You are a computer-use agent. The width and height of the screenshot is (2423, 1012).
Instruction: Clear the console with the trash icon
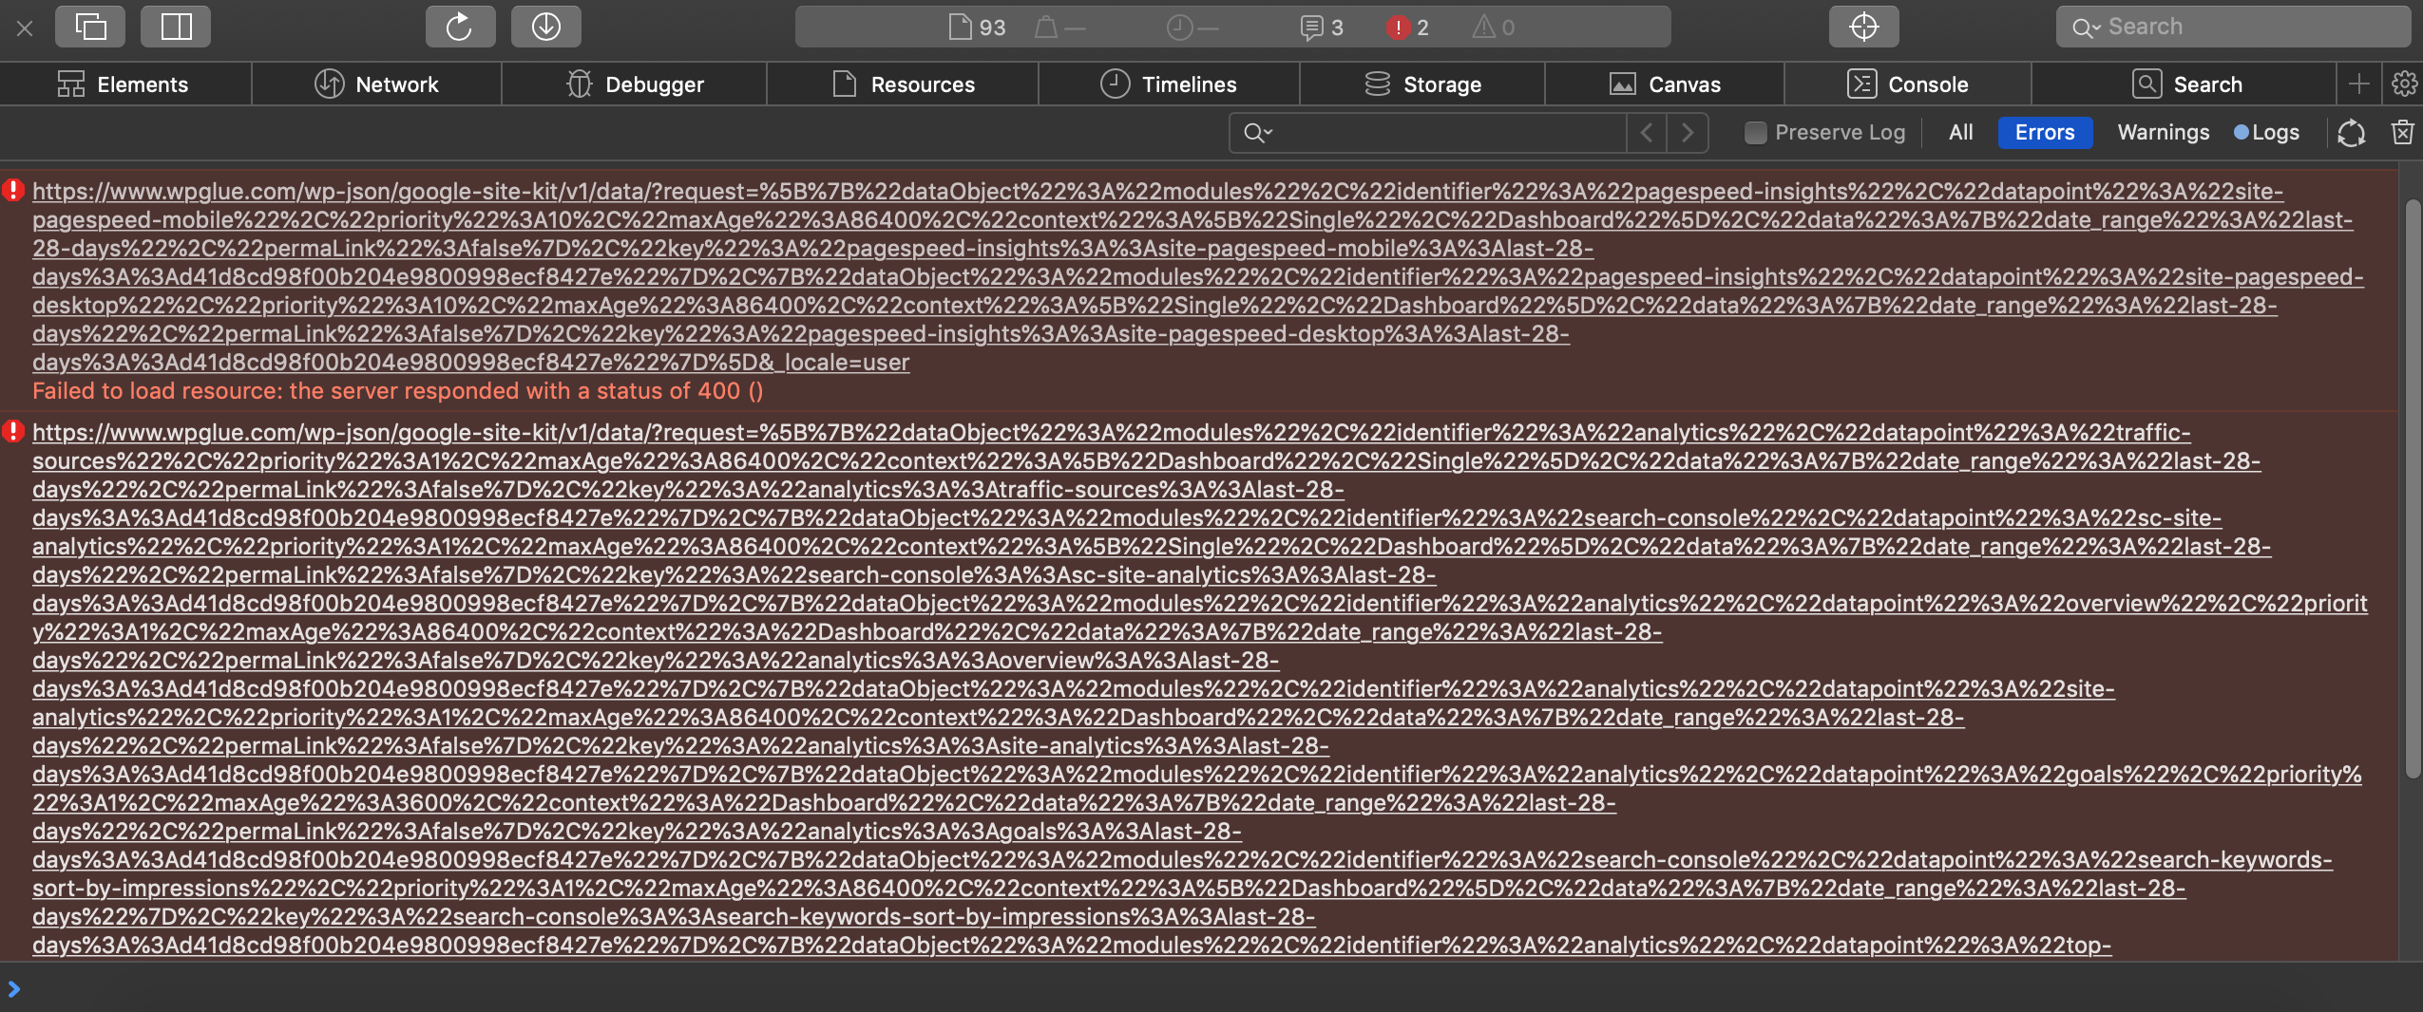pyautogui.click(x=2403, y=132)
